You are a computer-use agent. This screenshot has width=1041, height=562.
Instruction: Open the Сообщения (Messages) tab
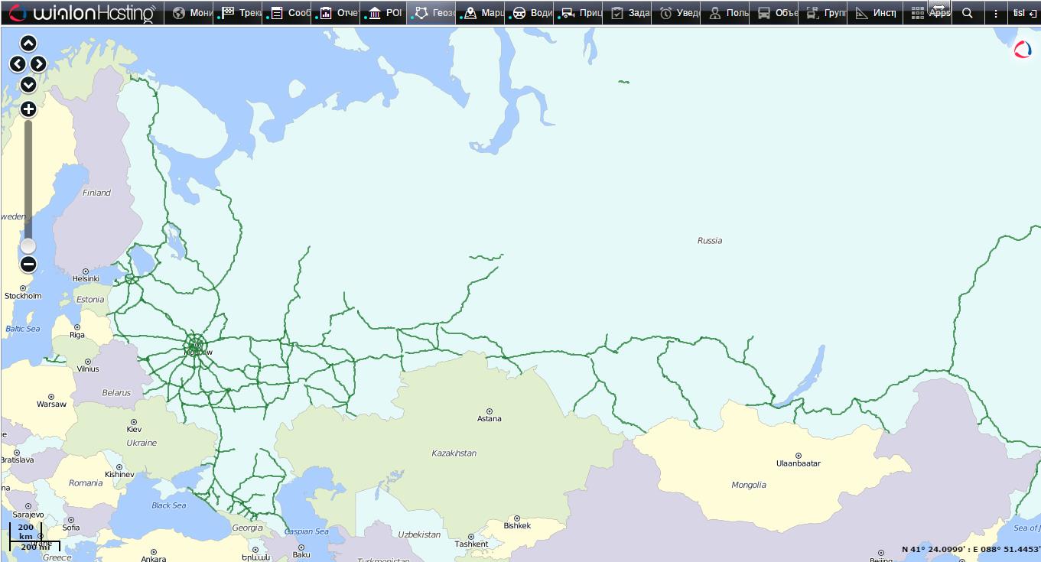[x=289, y=13]
